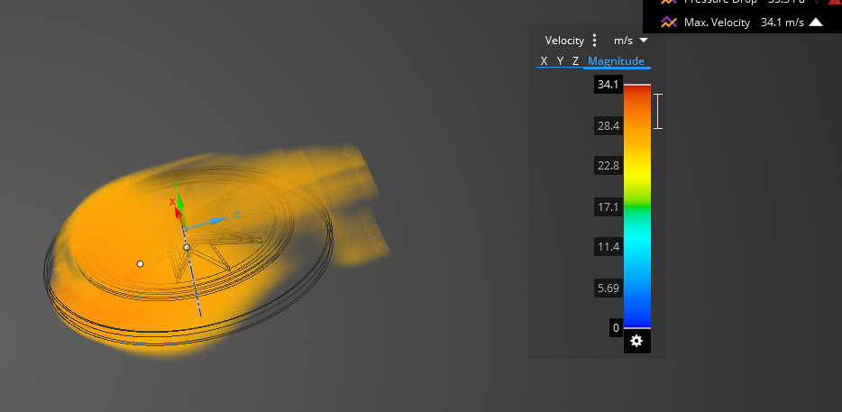
Task: Open the m/s unit dropdown
Action: pos(631,41)
